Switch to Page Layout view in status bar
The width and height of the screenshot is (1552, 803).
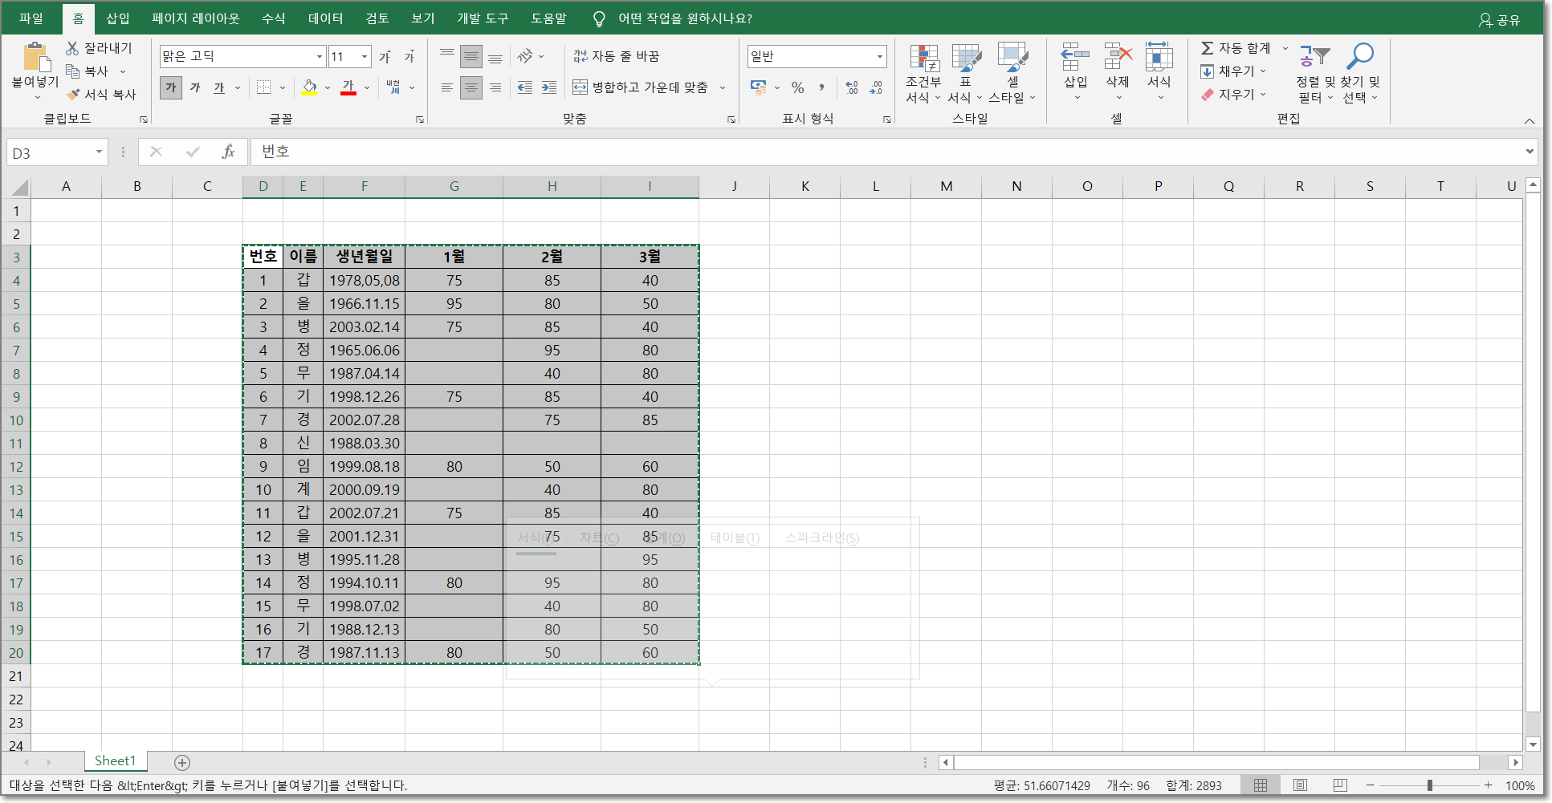[1300, 785]
